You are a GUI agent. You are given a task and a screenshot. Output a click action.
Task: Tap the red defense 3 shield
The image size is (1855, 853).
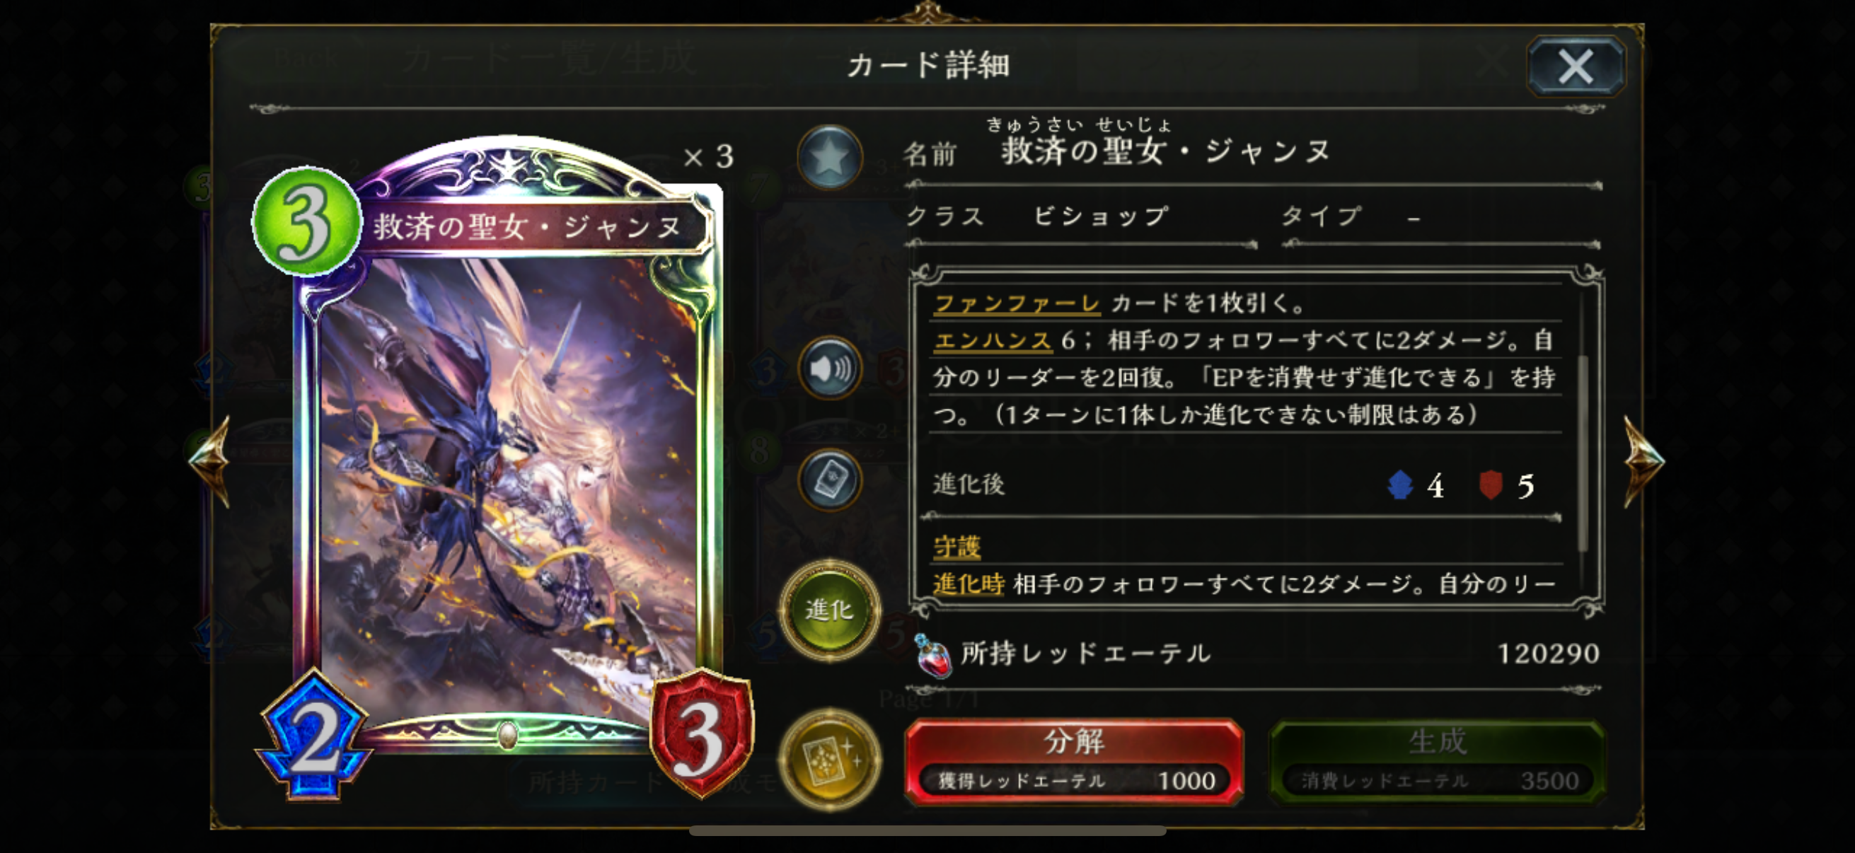701,734
